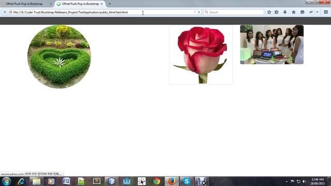
Task: Close the active Offset Push Pop tab
Action: point(102,4)
